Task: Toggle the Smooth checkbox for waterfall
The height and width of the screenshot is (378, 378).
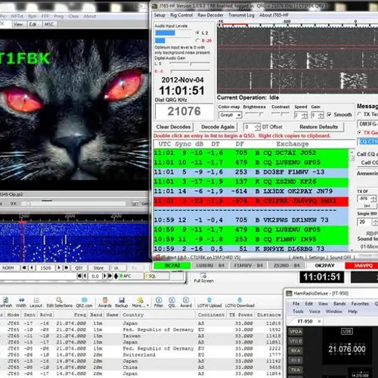Action: (329, 115)
